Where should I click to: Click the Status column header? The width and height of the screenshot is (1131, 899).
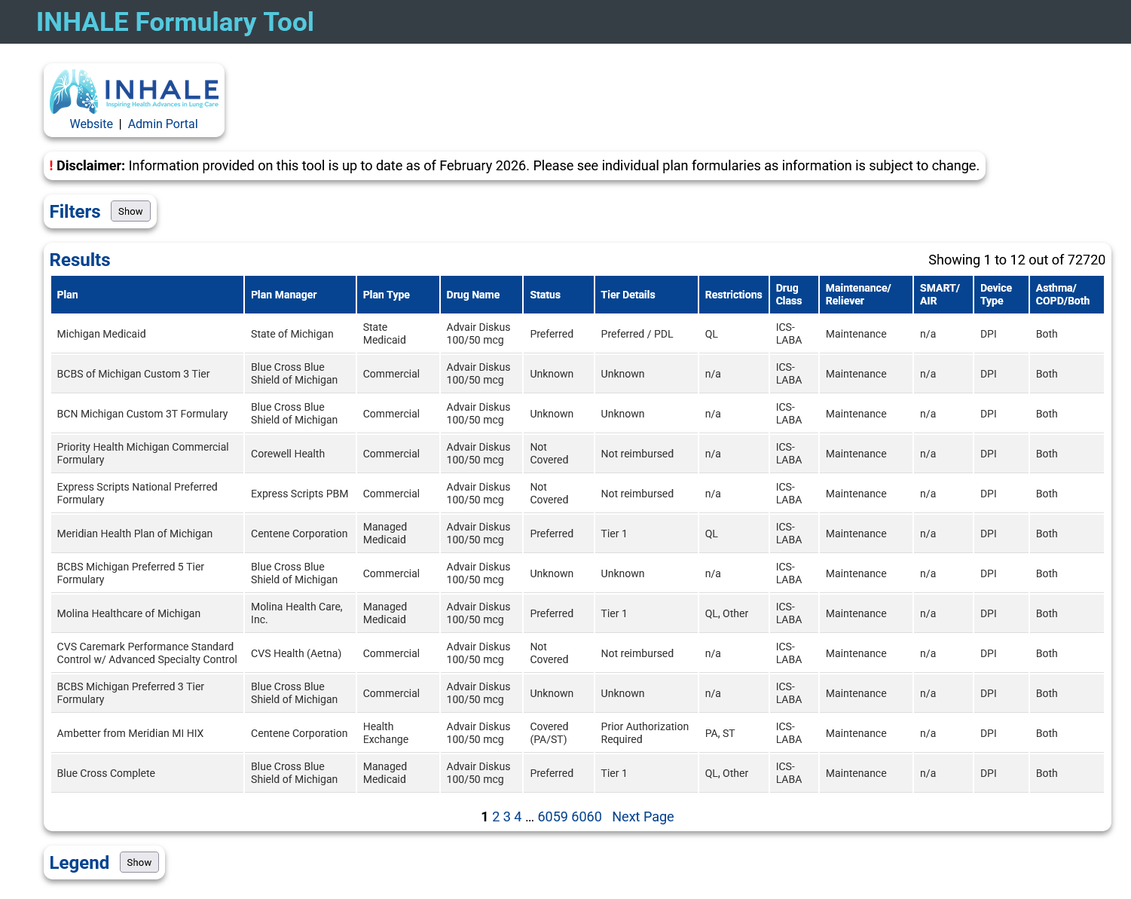558,295
